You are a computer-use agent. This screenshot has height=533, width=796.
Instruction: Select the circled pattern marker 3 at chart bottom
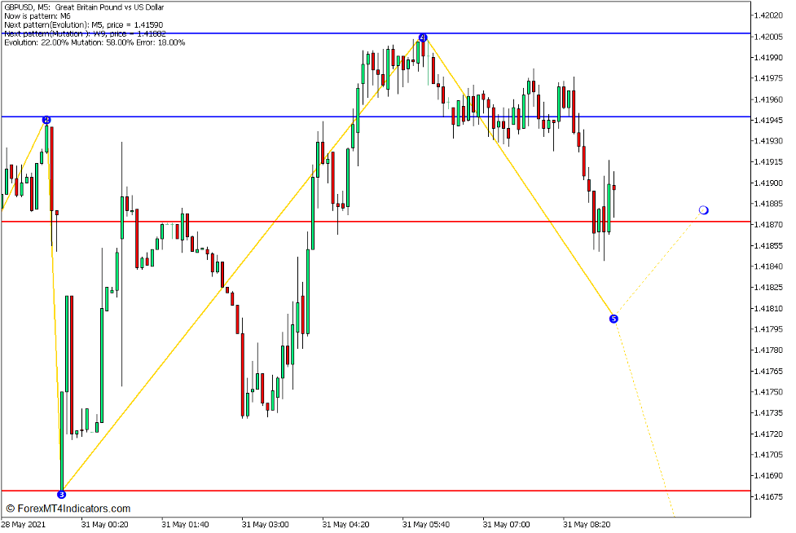click(x=60, y=493)
